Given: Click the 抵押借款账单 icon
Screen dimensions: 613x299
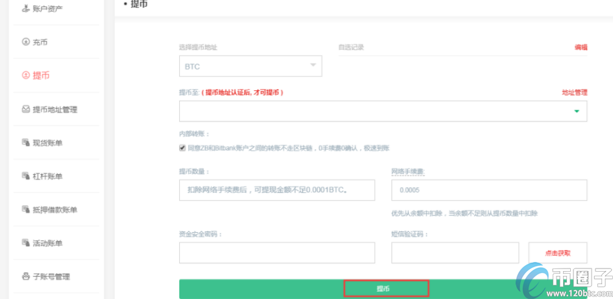Looking at the screenshot, I should [26, 209].
